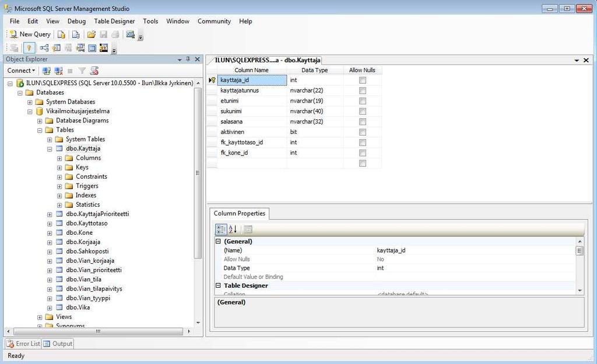
Task: Click the Activity Monitor icon in standard toolbar
Action: tap(130, 34)
